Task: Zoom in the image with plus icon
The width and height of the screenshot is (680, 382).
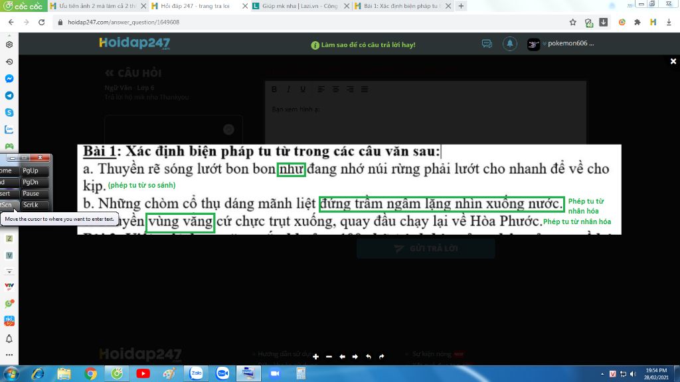Action: coord(315,356)
